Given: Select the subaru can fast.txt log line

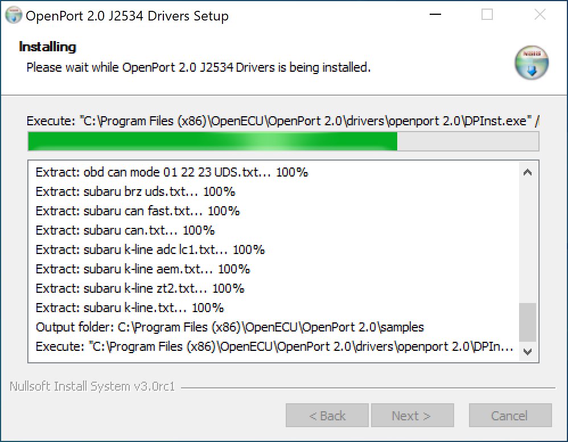Looking at the screenshot, I should pos(138,211).
